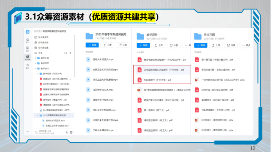Open 阶段1练习（南京邮电大学）.pptx
The height and width of the screenshot is (152, 271).
point(217,130)
